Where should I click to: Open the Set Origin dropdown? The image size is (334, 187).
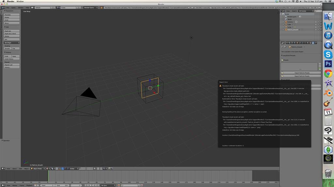tap(12, 43)
